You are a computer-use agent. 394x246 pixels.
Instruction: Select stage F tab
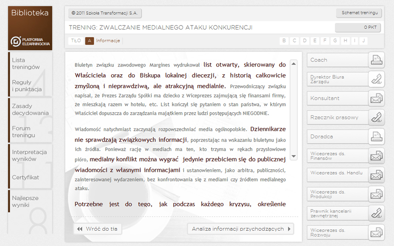325,41
